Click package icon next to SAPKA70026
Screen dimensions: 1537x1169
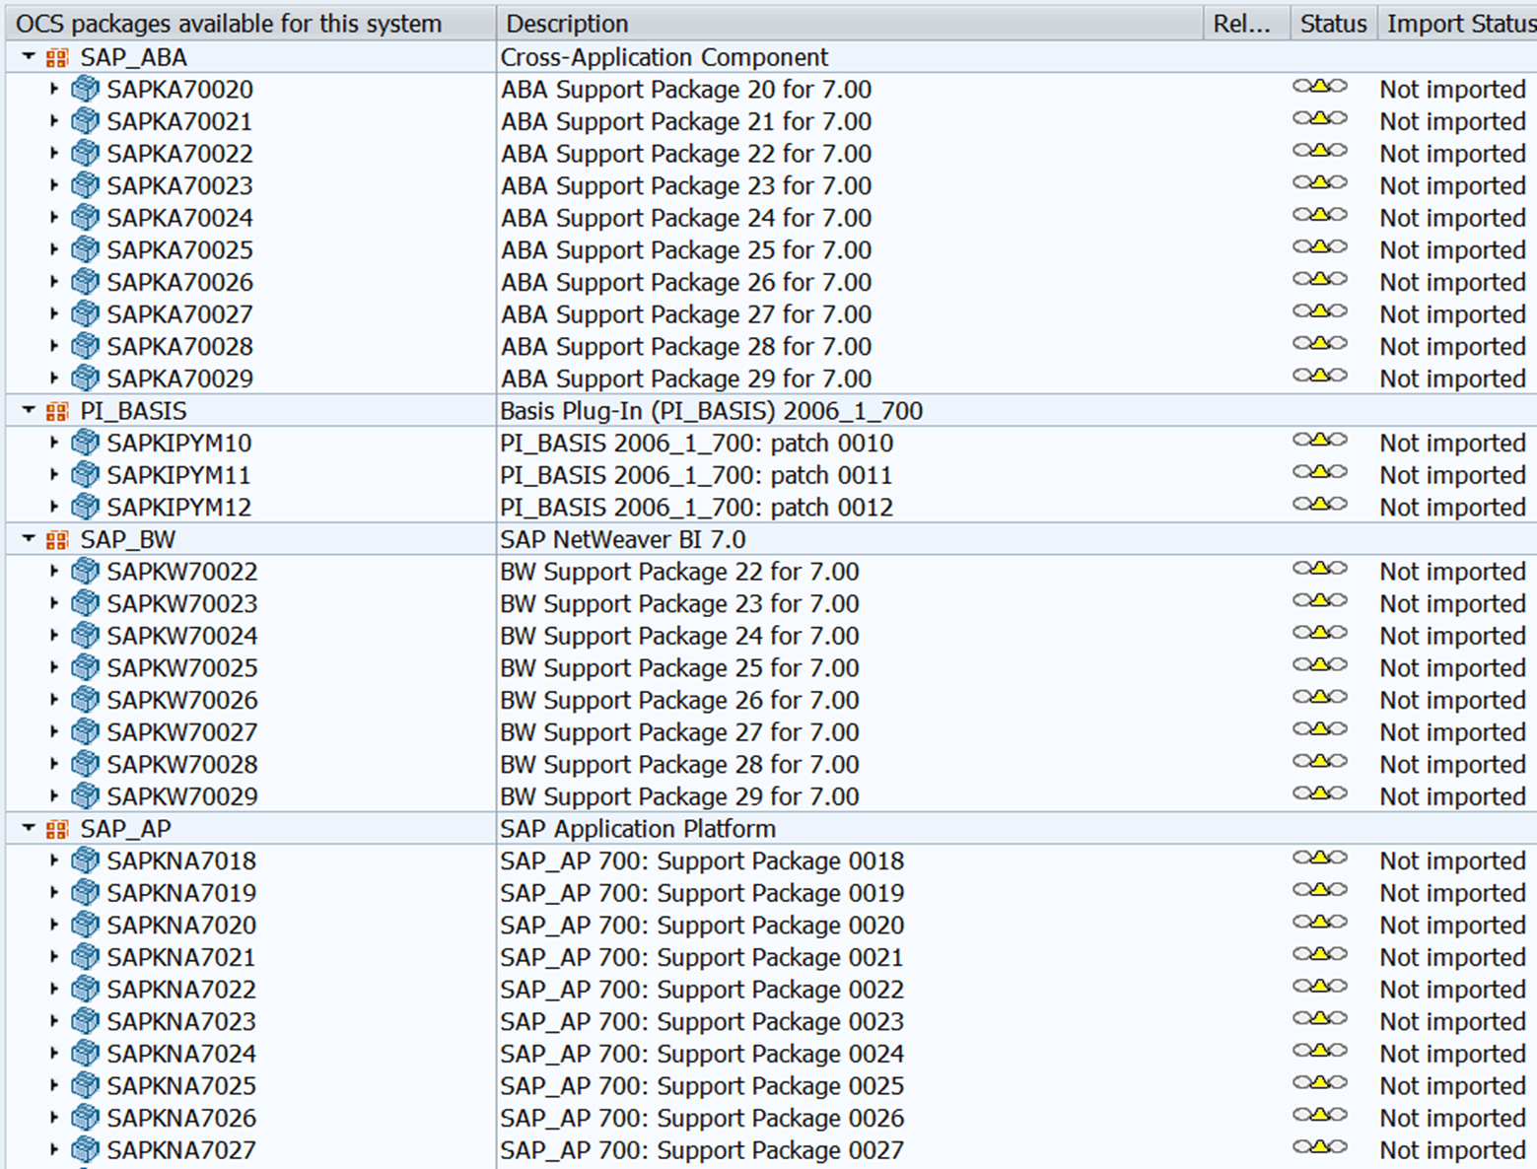click(x=86, y=282)
